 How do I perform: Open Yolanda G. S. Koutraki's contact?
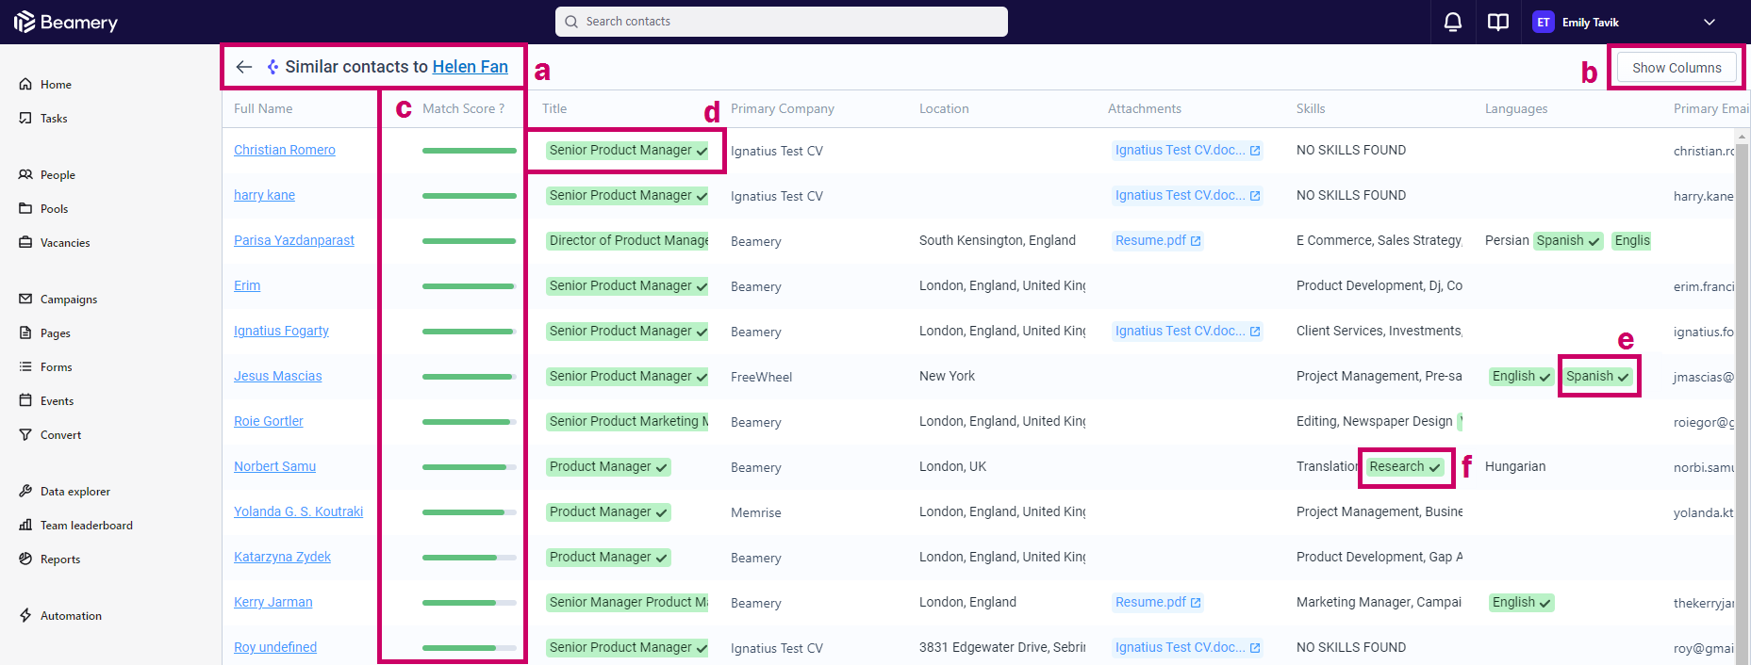298,511
